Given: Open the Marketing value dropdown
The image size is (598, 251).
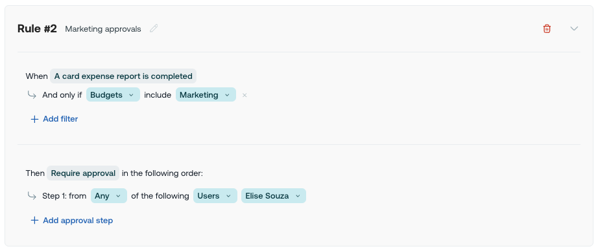Looking at the screenshot, I should point(206,94).
